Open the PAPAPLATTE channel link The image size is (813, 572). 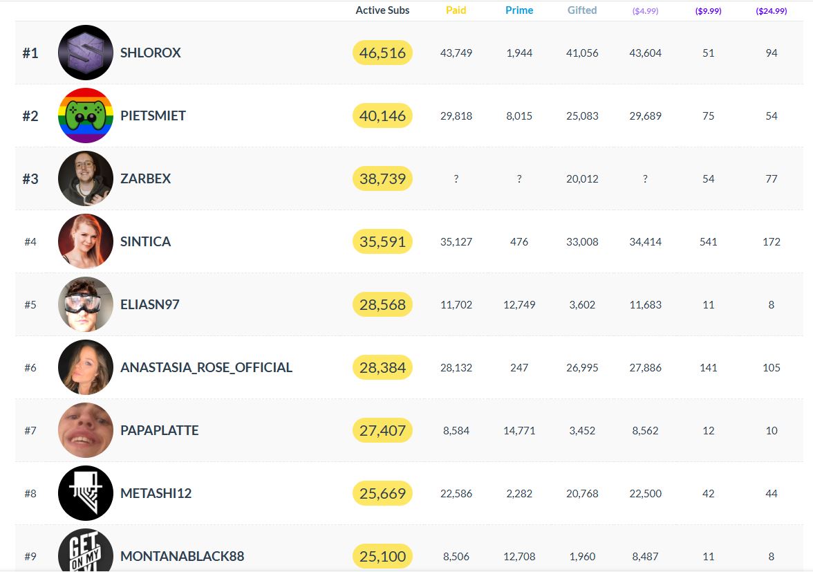pos(159,430)
